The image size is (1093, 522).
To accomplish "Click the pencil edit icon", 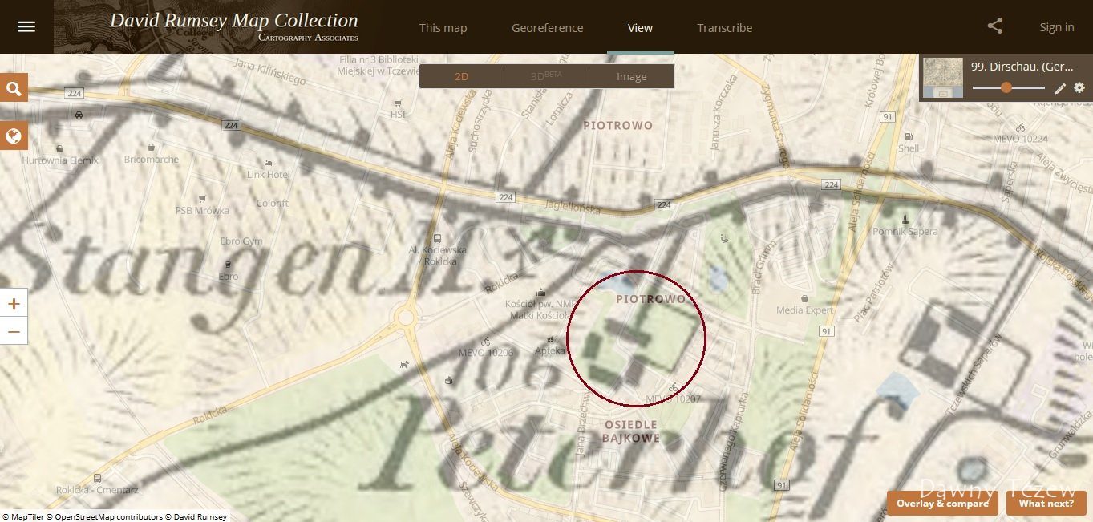I will 1060,88.
